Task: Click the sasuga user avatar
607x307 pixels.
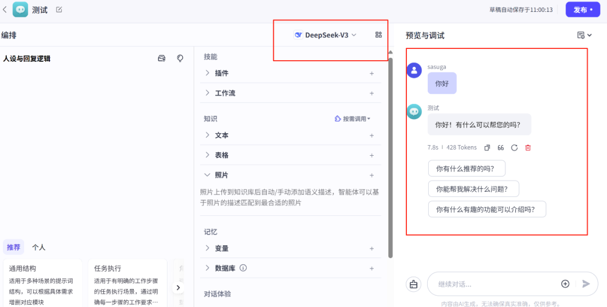Action: tap(415, 70)
